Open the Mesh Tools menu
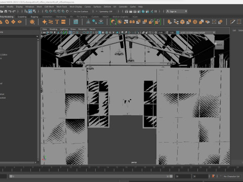243x182 pixels. point(62,7)
